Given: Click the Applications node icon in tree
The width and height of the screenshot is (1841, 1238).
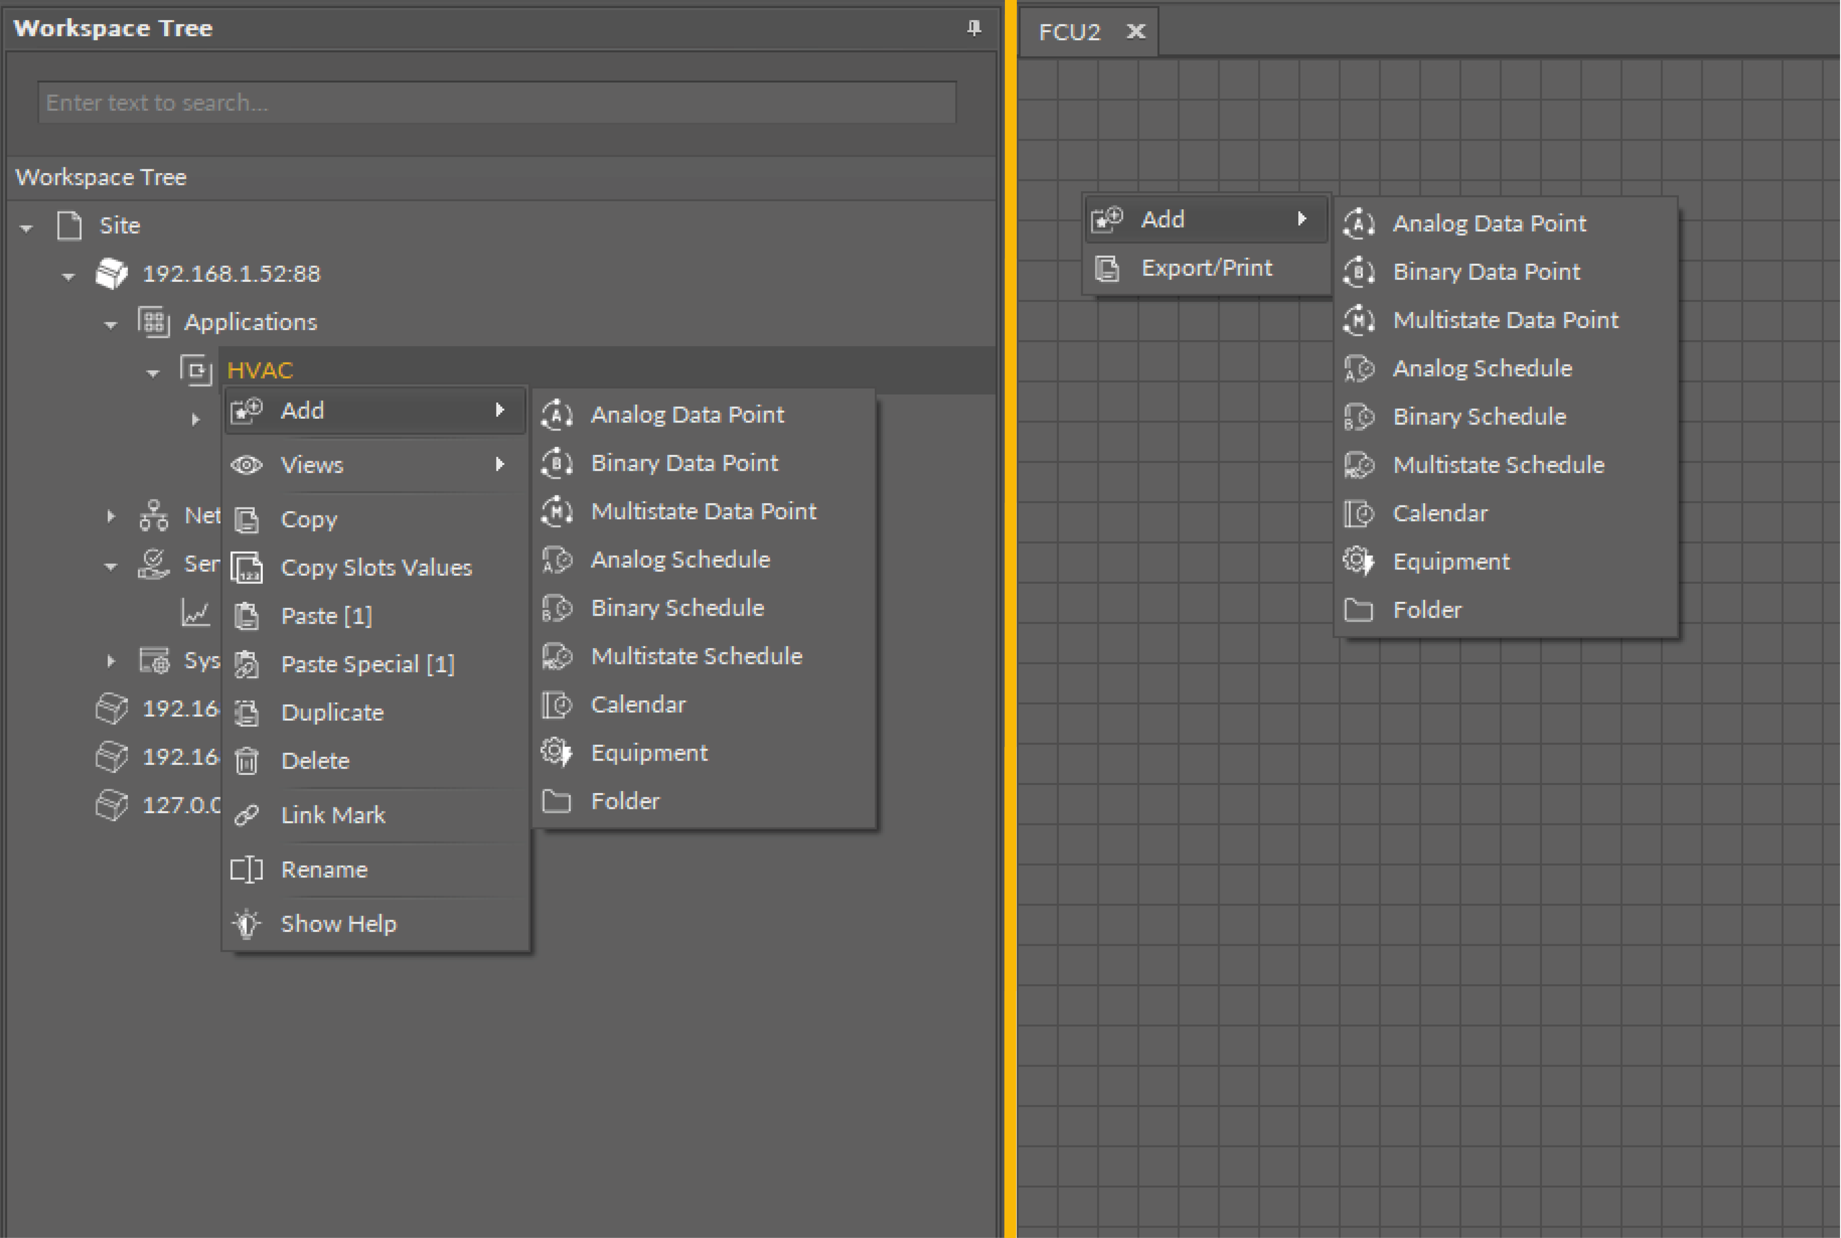Looking at the screenshot, I should [154, 322].
